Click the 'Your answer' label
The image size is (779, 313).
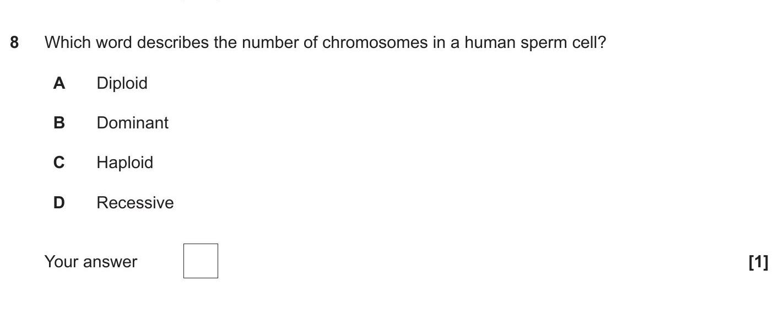tap(91, 261)
